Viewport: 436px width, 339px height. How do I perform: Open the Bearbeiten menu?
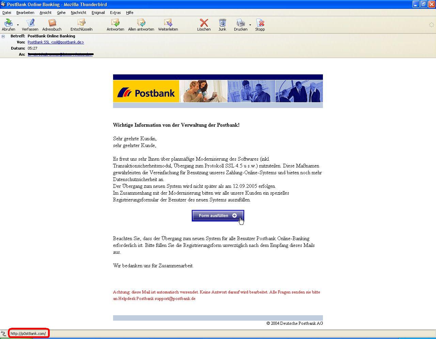pos(25,13)
